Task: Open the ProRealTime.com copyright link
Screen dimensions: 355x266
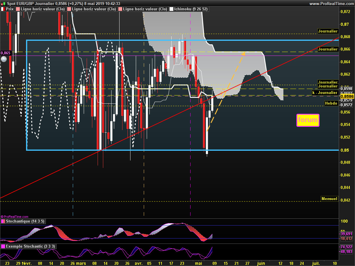Action: tap(15, 217)
